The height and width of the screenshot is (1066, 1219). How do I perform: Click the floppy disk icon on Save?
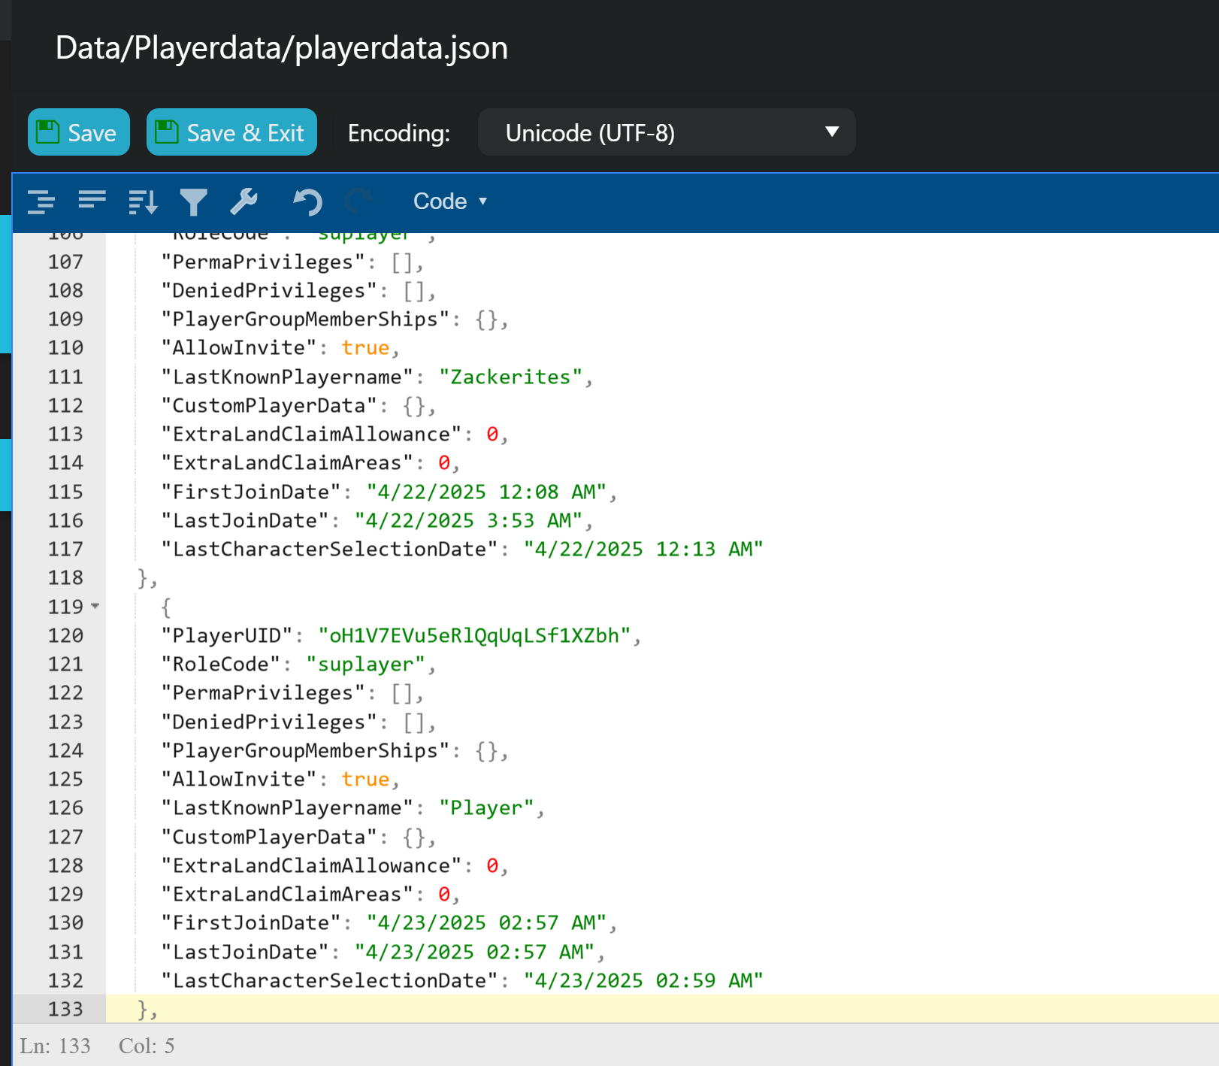[x=48, y=132]
